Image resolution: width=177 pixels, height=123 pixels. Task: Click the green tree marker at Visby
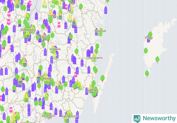tap(150, 34)
